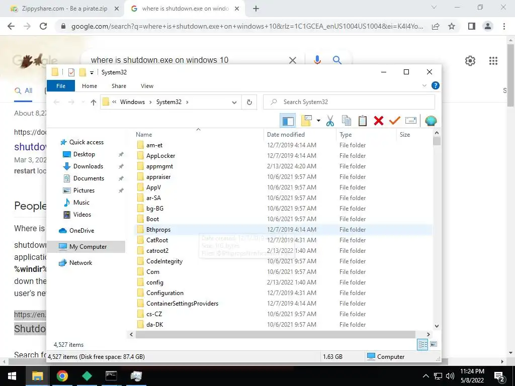Click Properties icon in quick access toolbar
Screen dimensions: 515x386
point(71,72)
